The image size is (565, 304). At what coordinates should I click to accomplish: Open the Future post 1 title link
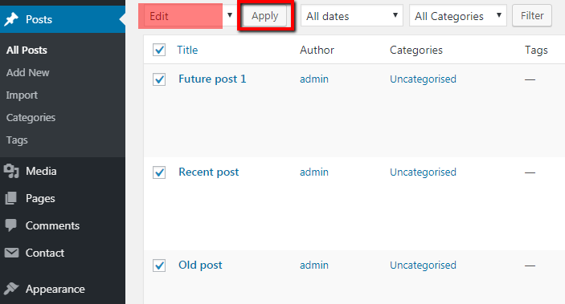(x=212, y=79)
